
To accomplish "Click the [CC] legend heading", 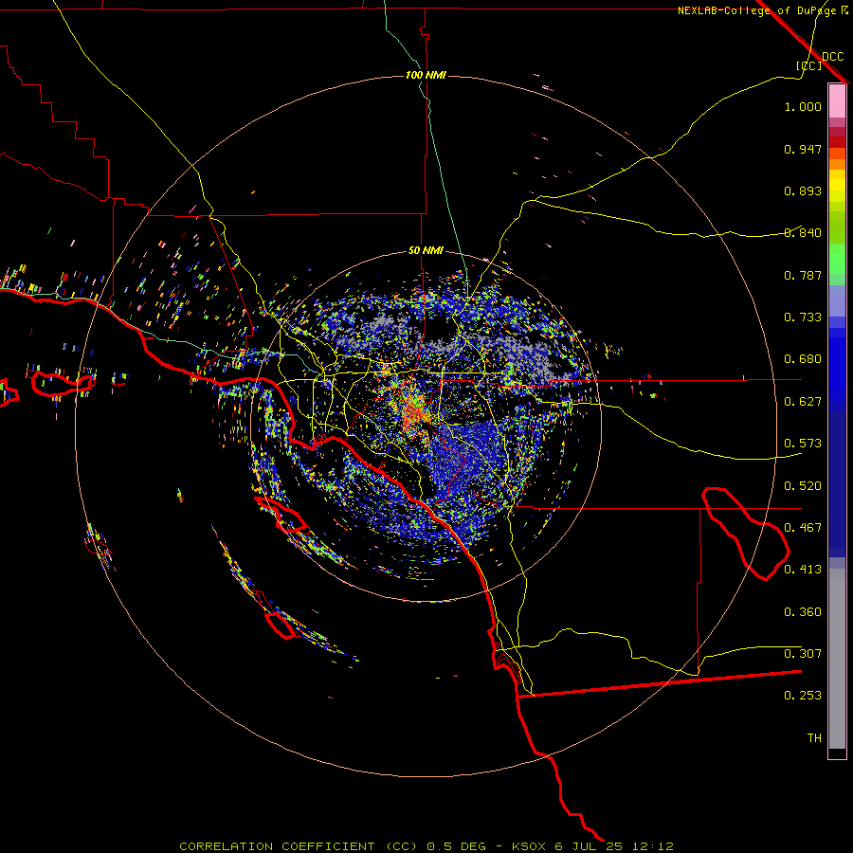I will (x=808, y=65).
